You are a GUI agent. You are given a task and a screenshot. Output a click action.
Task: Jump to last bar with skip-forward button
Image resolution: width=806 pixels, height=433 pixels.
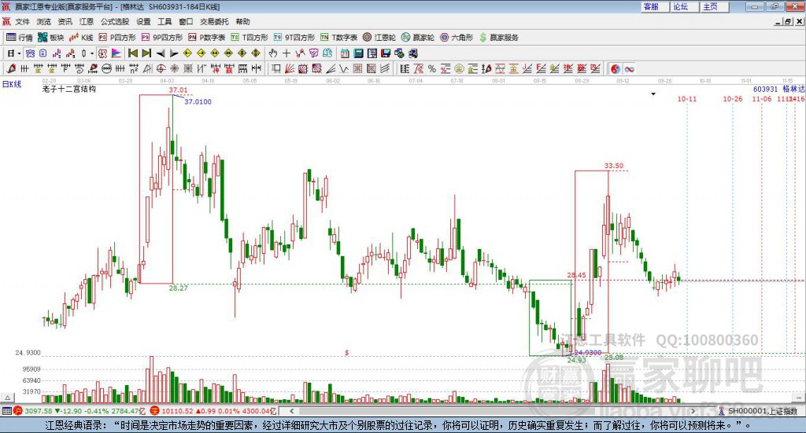pyautogui.click(x=146, y=53)
